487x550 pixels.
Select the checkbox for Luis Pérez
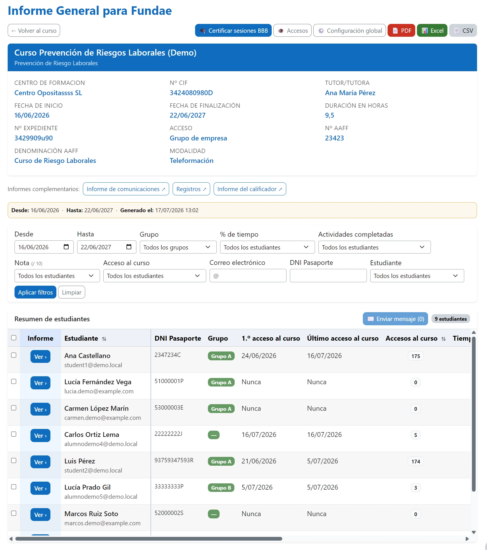tap(14, 461)
